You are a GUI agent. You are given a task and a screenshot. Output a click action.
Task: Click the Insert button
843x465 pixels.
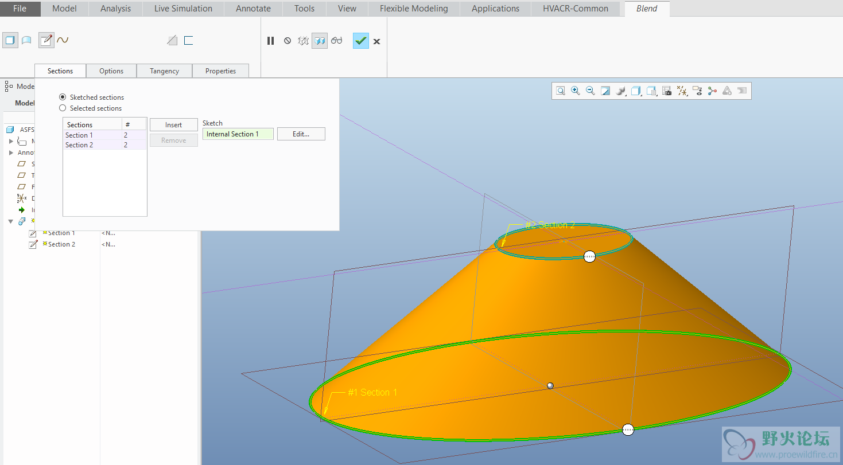[173, 125]
